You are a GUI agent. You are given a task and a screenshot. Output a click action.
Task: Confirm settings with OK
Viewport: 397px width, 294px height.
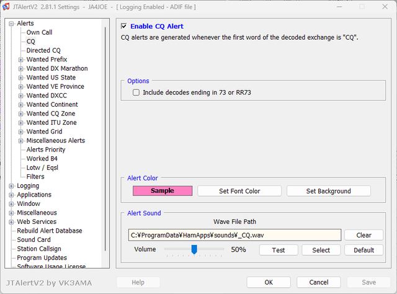(x=269, y=282)
